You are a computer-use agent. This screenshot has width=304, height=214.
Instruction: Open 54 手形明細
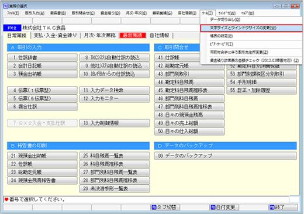(x=262, y=82)
